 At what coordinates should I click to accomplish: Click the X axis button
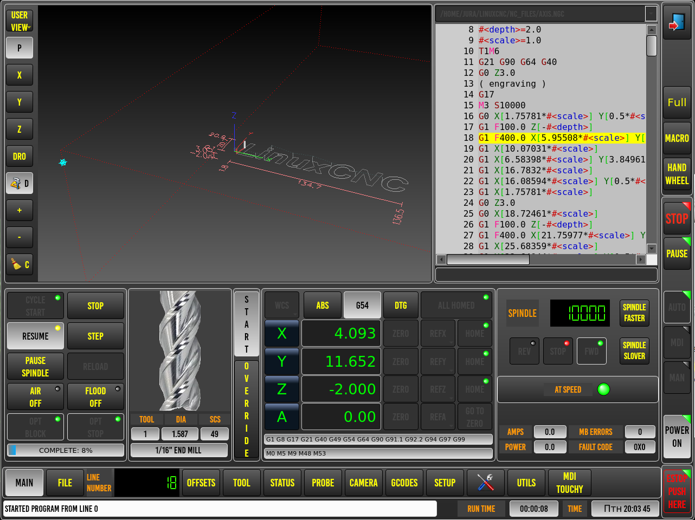(282, 333)
